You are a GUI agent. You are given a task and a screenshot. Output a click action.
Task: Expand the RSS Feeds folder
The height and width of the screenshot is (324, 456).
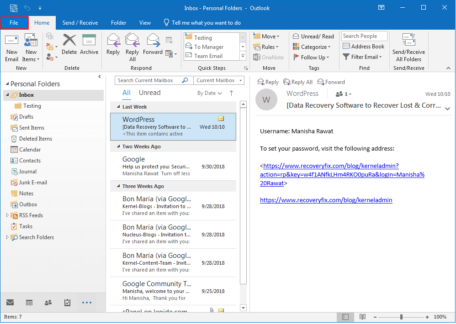(x=7, y=215)
